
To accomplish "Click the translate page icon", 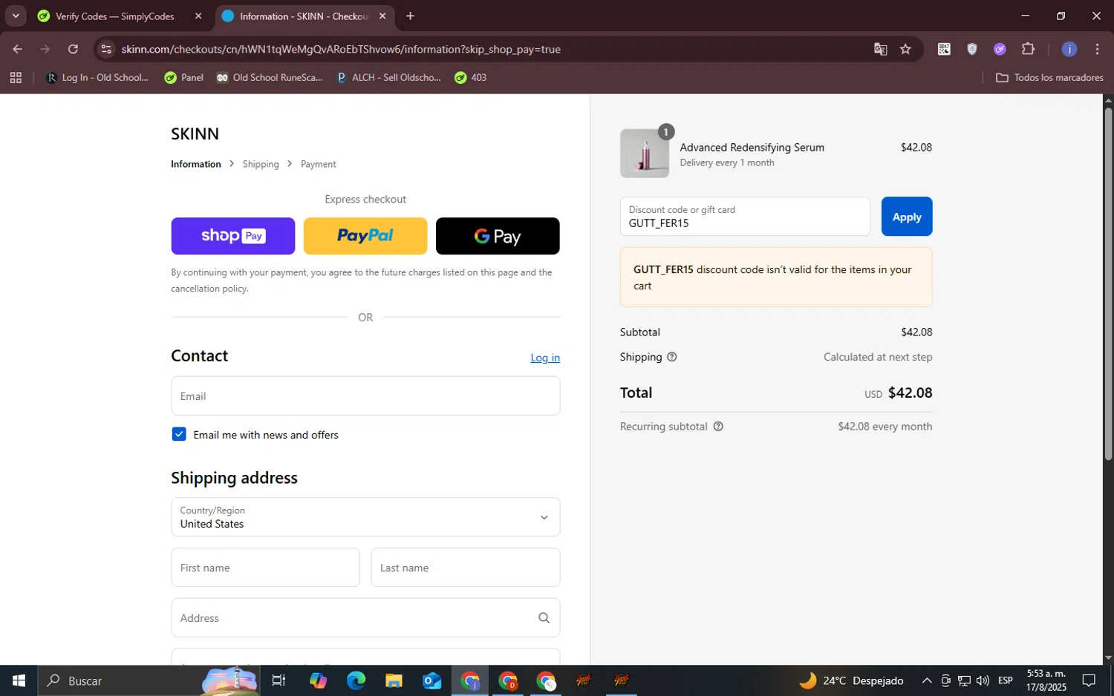I will 881,49.
